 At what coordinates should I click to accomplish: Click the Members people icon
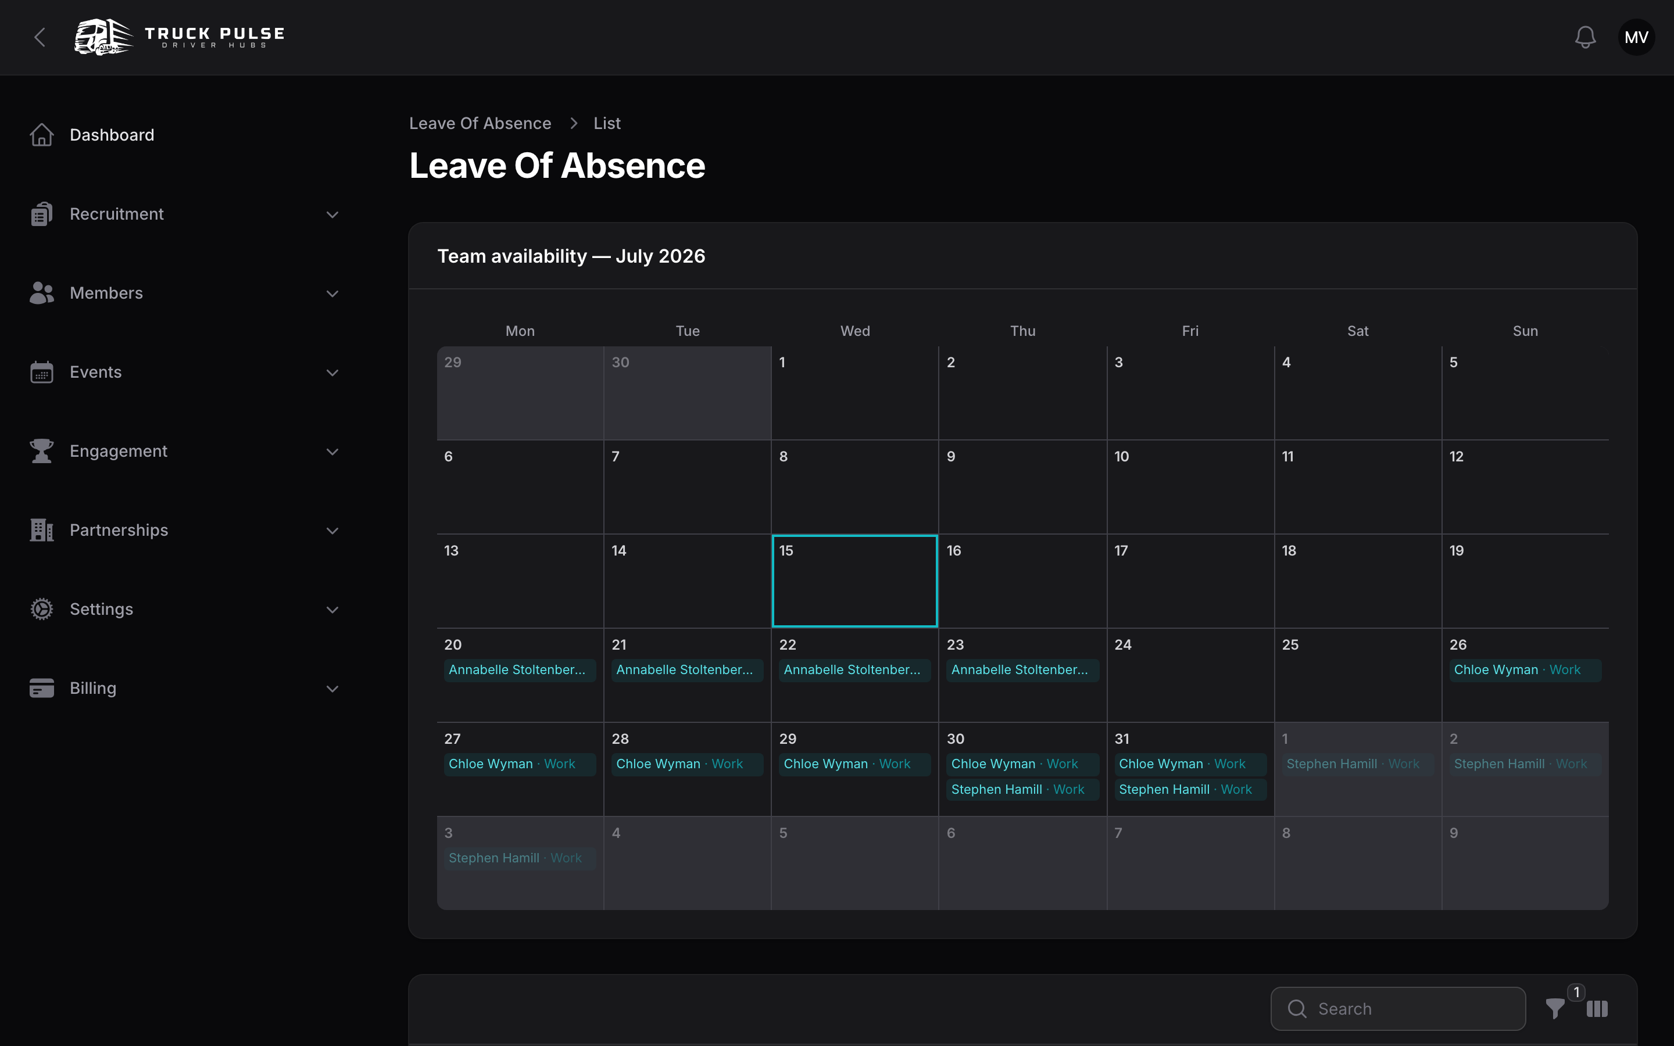pyautogui.click(x=41, y=293)
